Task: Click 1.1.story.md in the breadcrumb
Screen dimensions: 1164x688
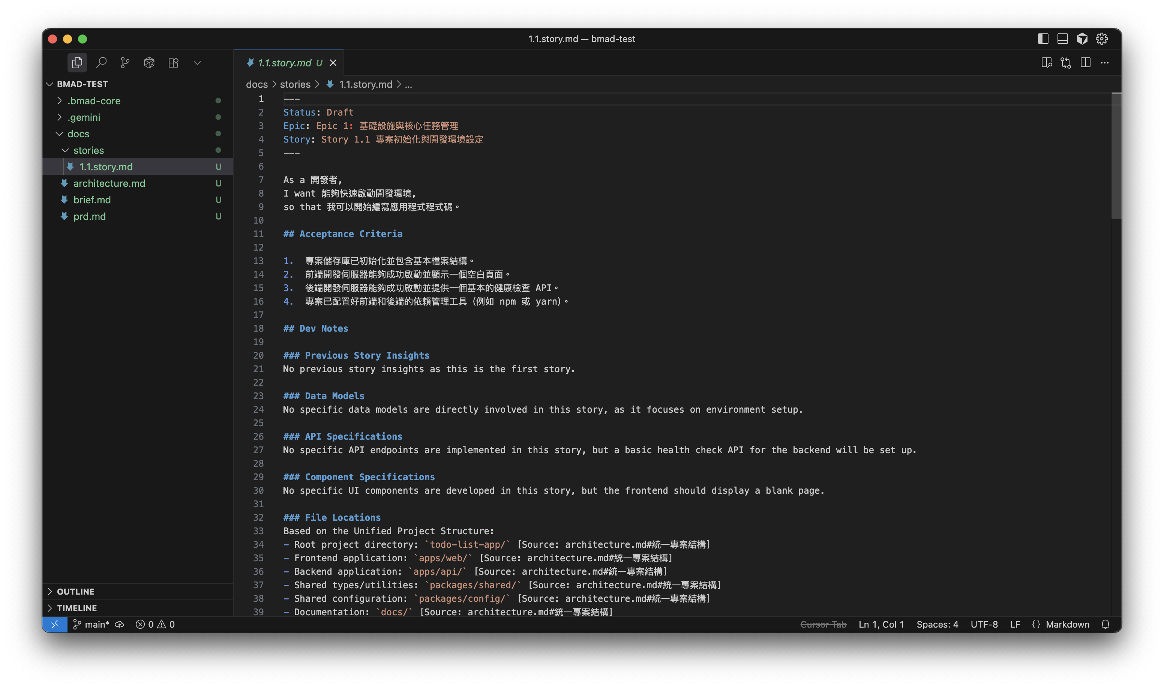Action: [365, 84]
